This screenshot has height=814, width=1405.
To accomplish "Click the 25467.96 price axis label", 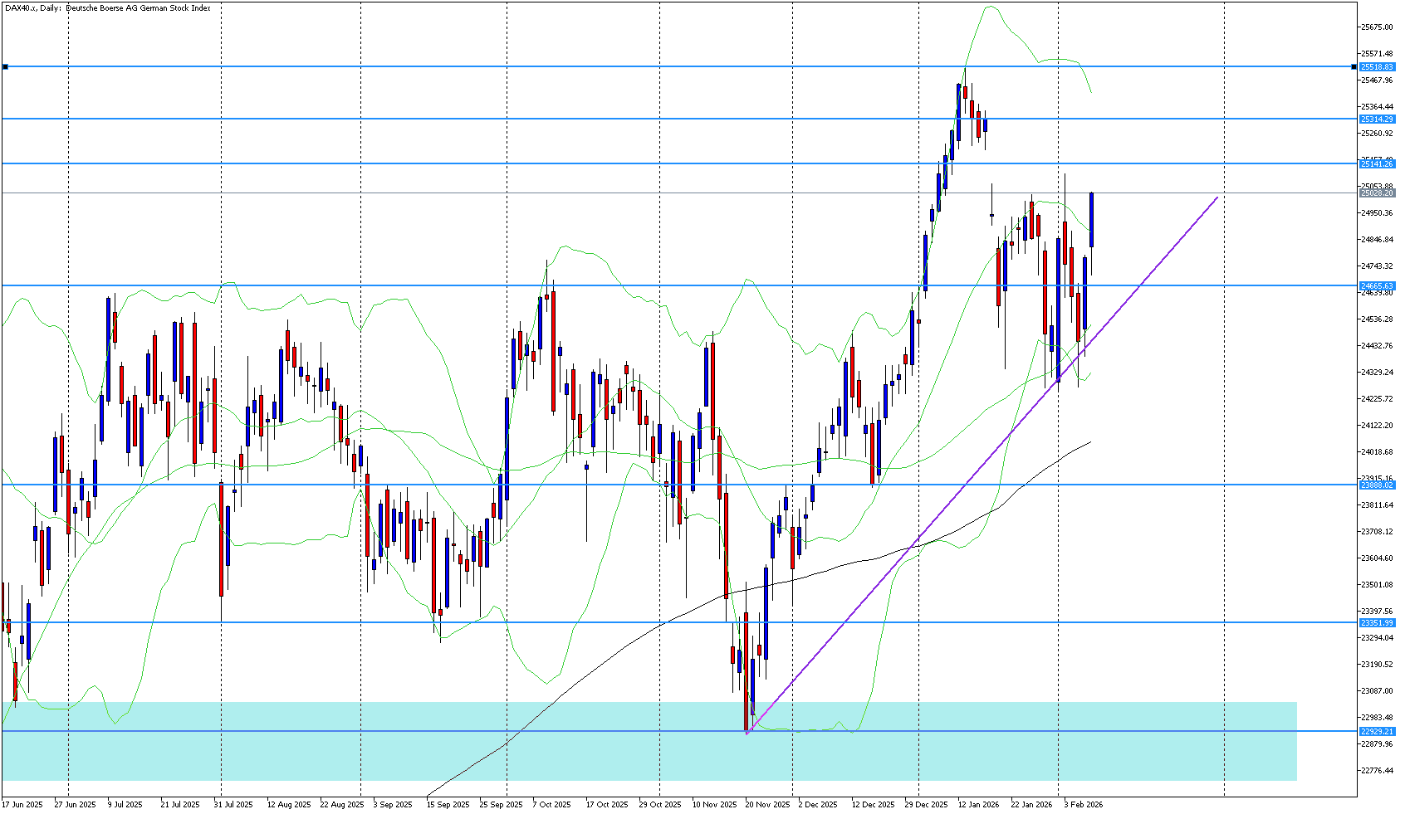I will (1378, 80).
